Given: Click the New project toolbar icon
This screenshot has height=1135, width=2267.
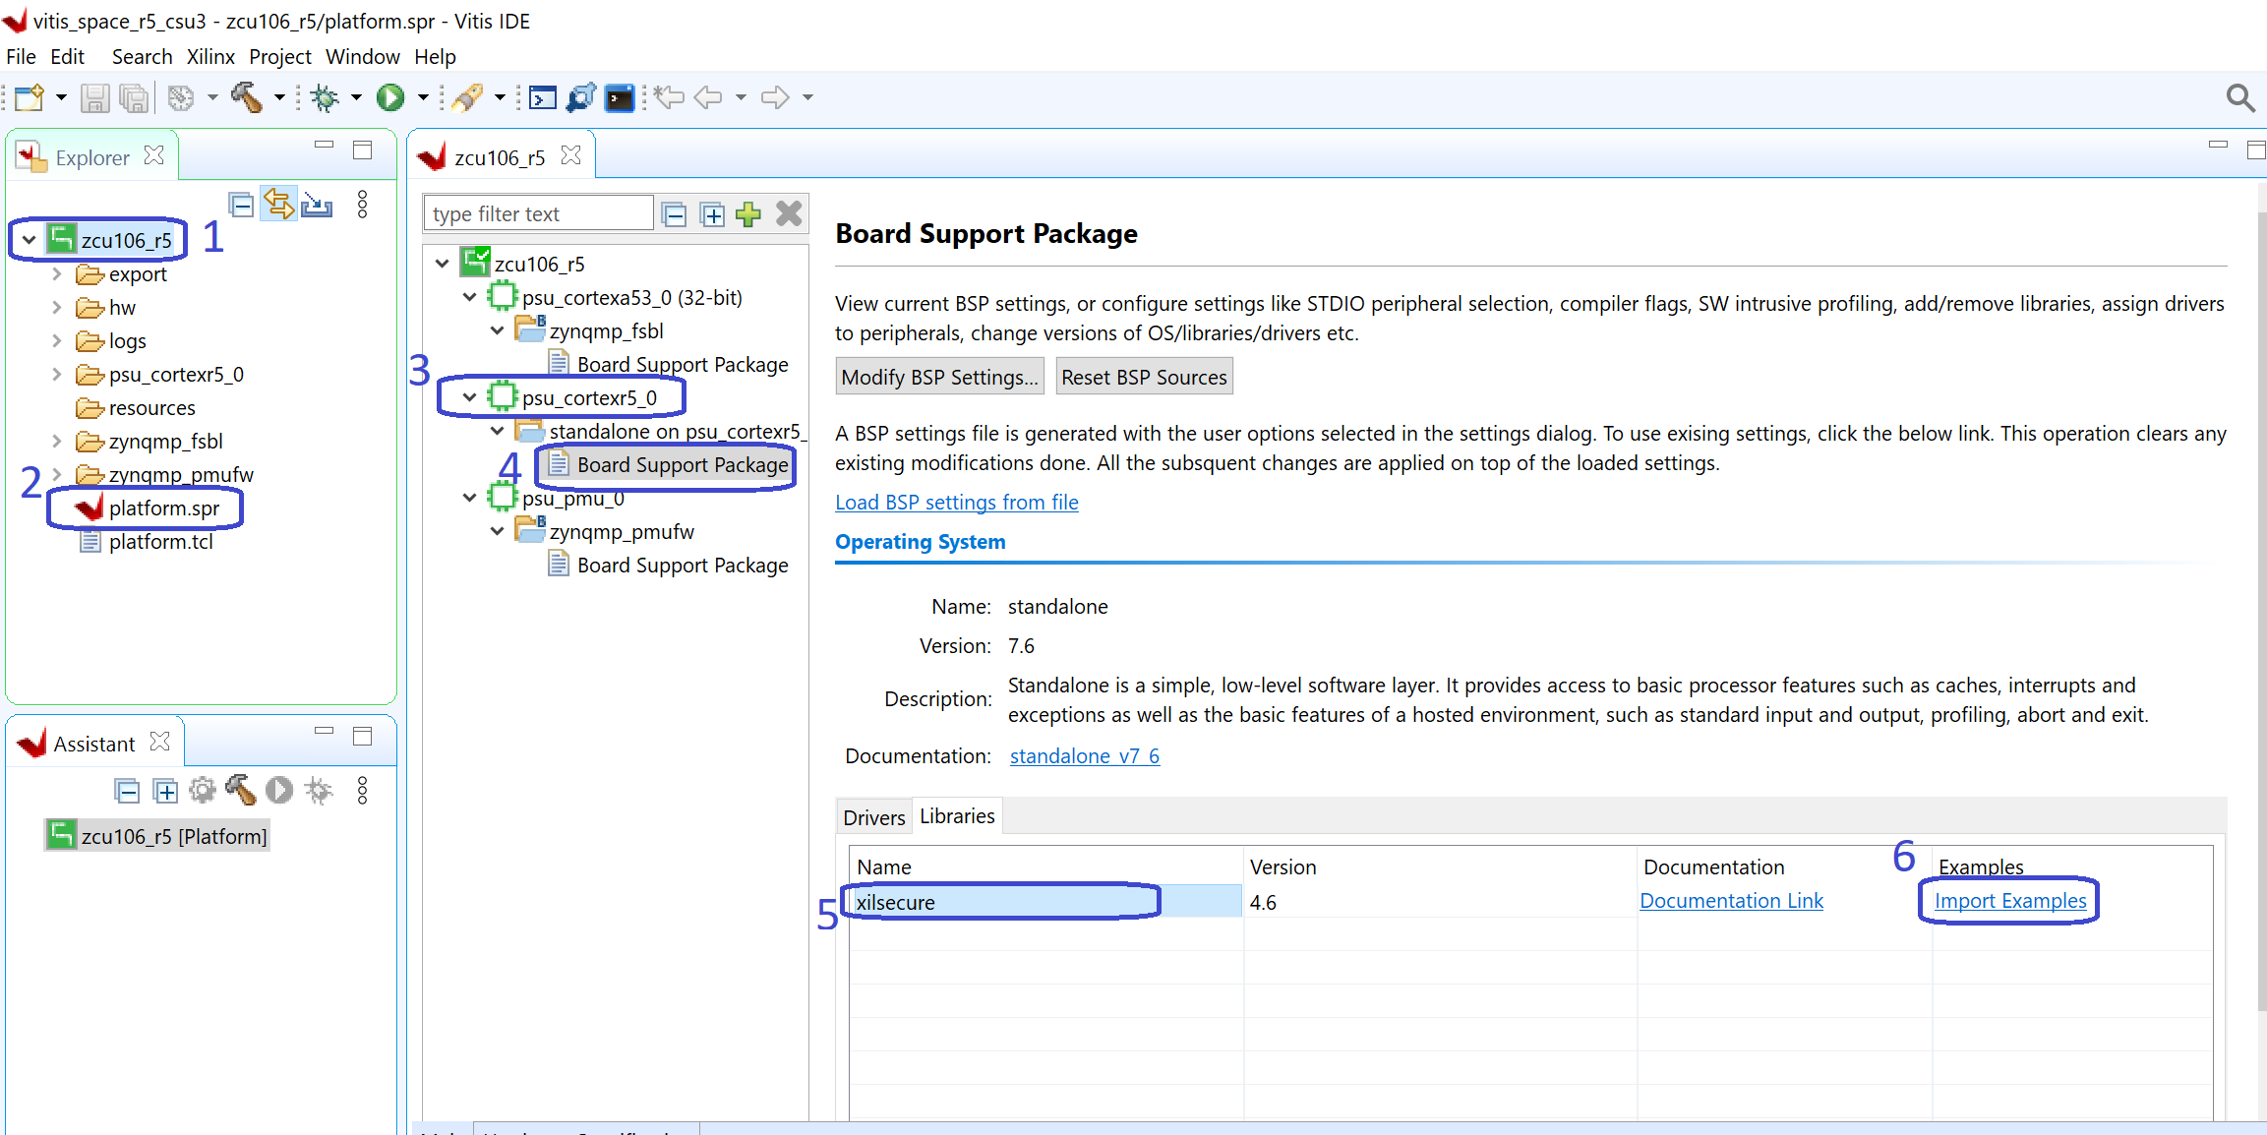Looking at the screenshot, I should [30, 97].
